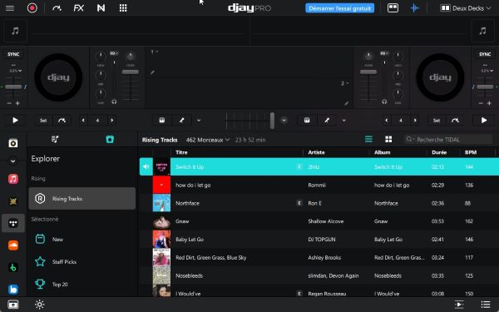
Task: Select the TIDAL source icon
Action: (13, 223)
